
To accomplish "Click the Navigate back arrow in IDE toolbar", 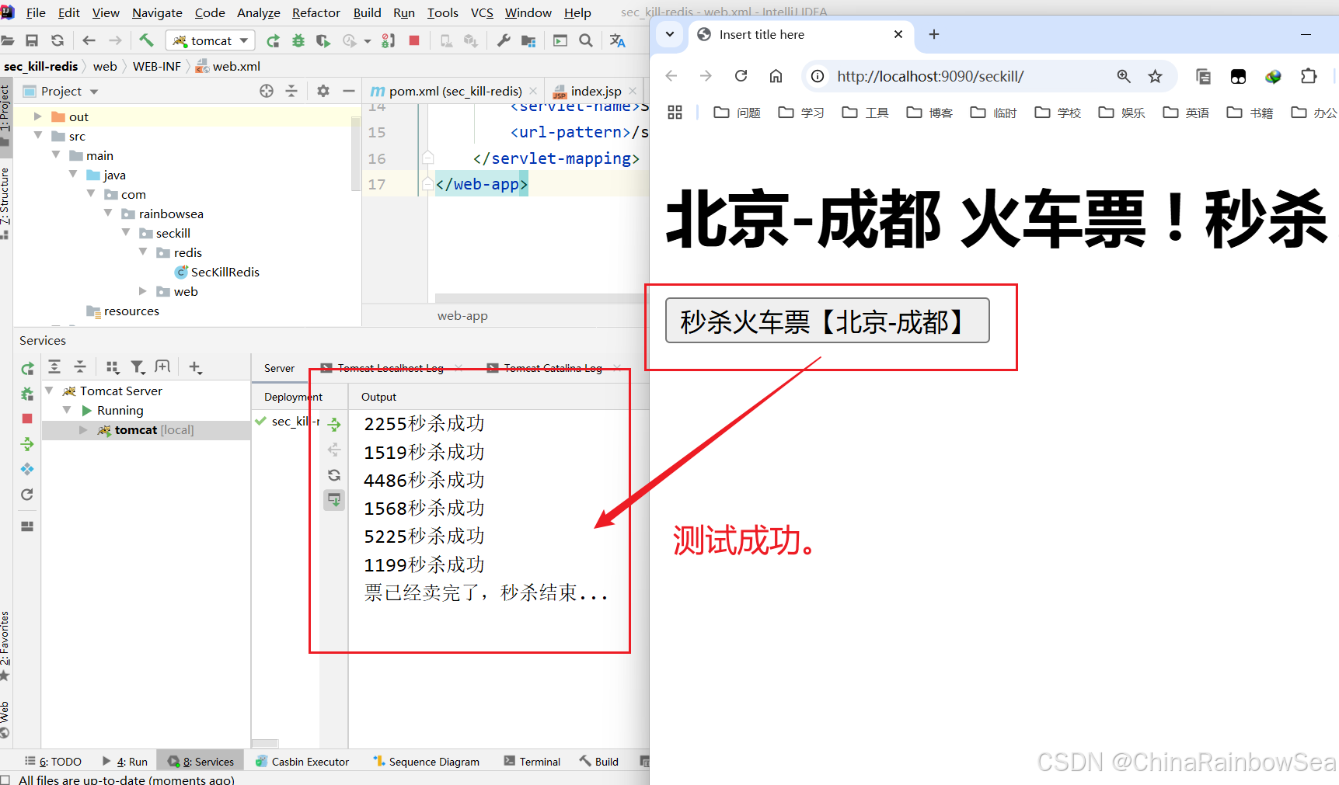I will point(89,40).
